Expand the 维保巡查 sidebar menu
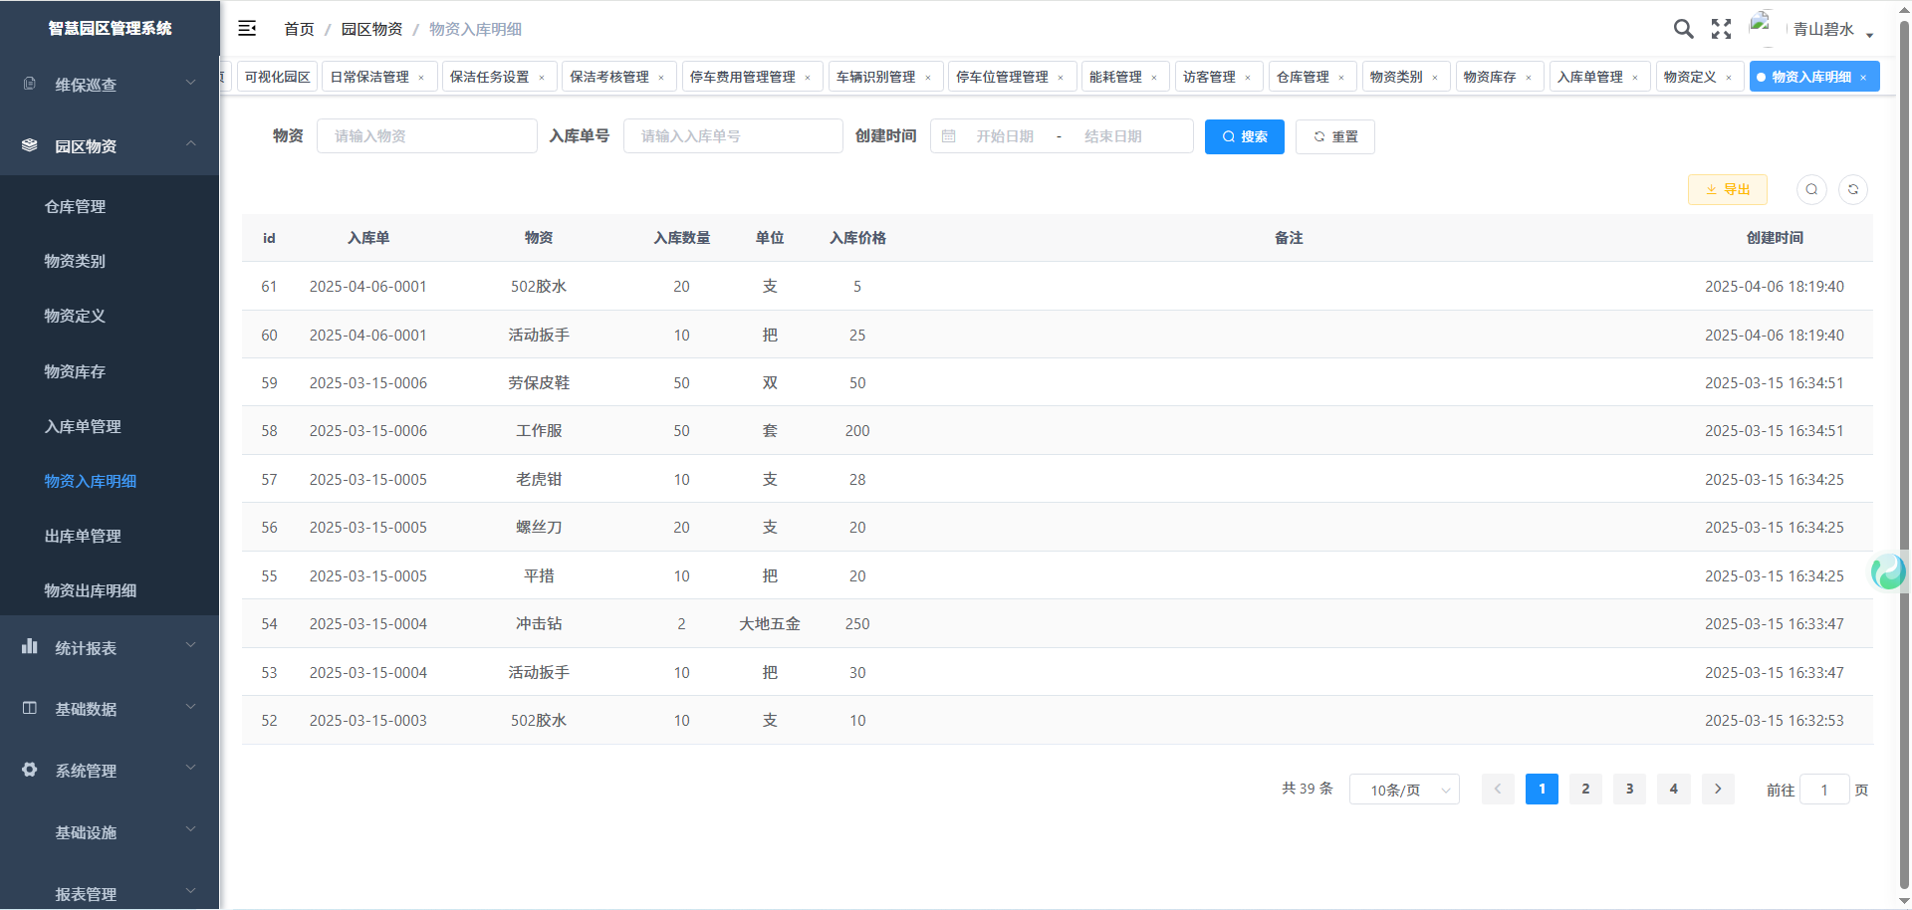This screenshot has width=1912, height=910. 110,85
